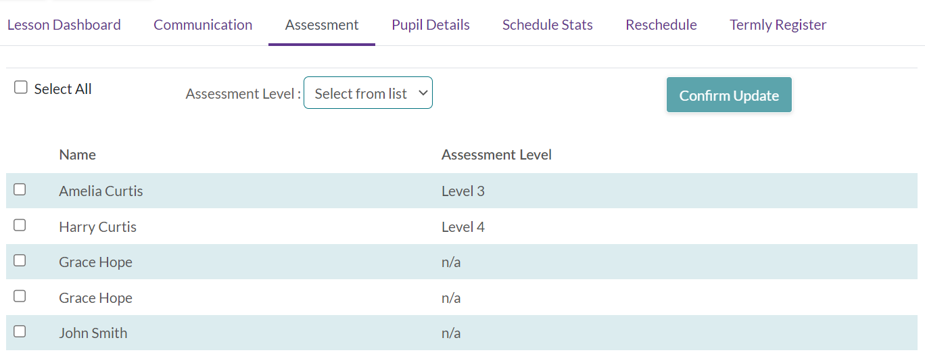Click the Name column header
Viewport: 925px width, 359px height.
pos(77,155)
